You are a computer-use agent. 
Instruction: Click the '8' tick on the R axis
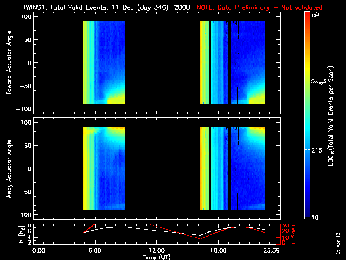click(29, 226)
